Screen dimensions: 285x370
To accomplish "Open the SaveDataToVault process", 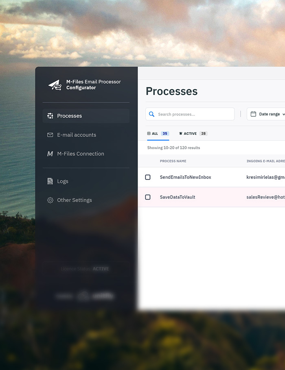I will point(178,197).
